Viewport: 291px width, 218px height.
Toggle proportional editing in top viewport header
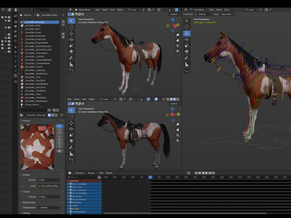pos(159,10)
